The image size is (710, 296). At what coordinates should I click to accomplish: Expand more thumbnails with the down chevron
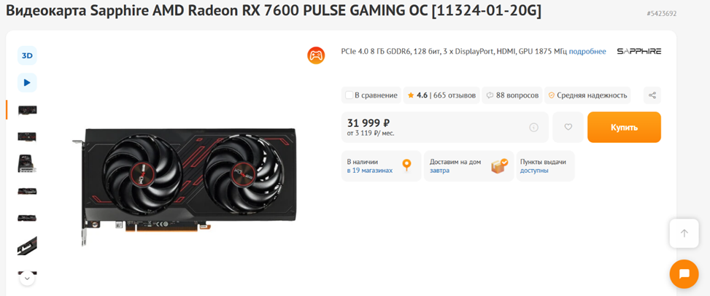[x=27, y=278]
